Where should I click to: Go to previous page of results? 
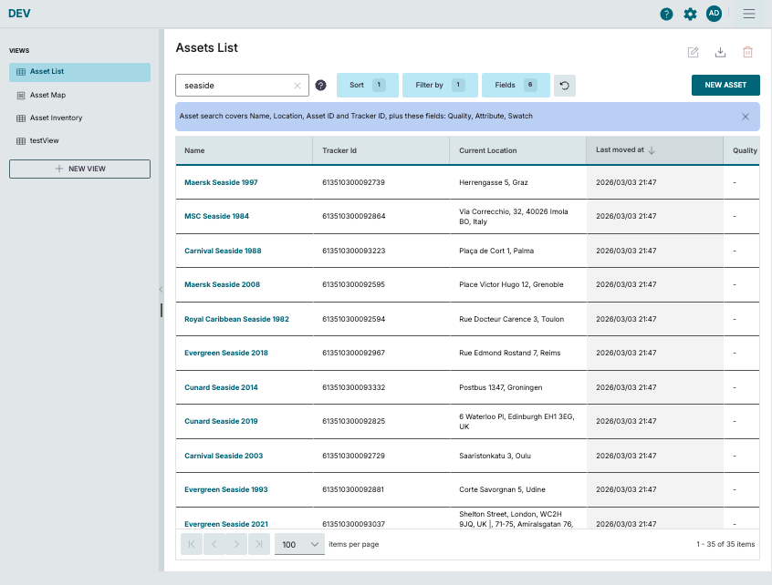point(214,544)
